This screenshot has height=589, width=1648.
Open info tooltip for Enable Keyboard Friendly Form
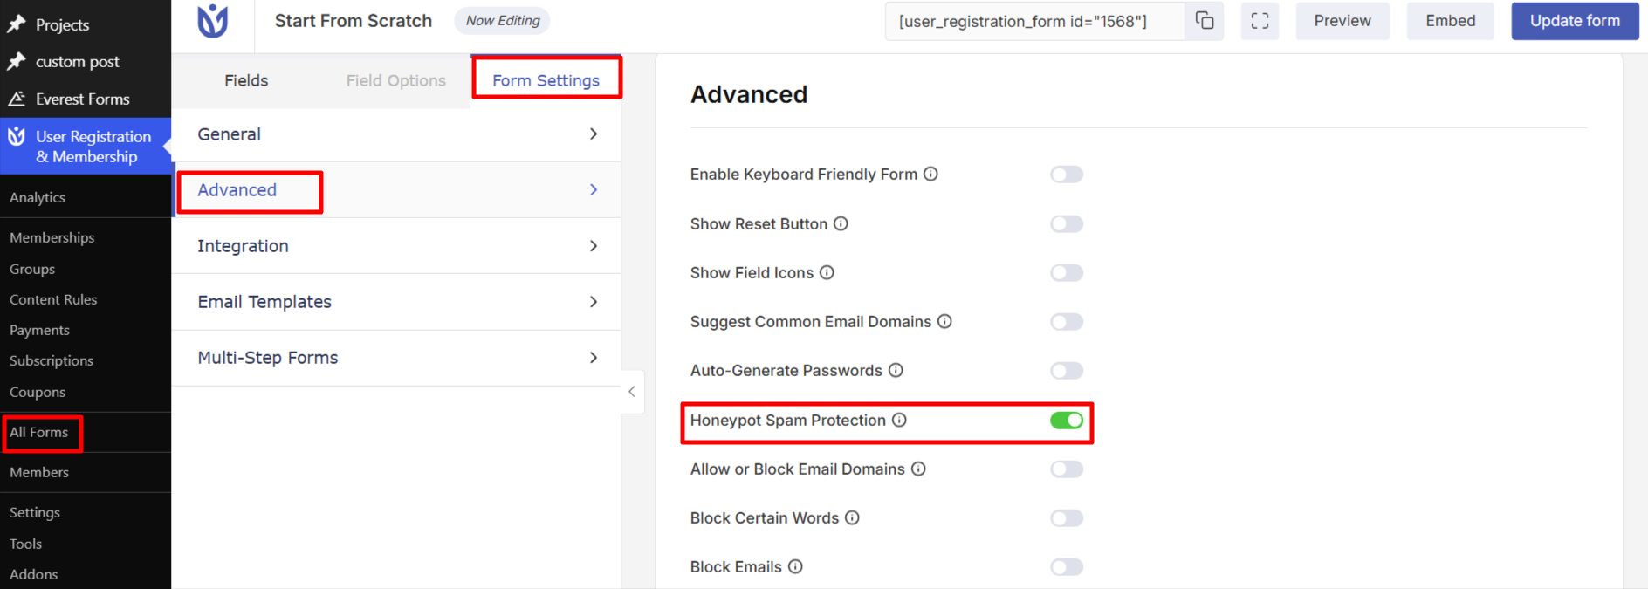pos(930,174)
